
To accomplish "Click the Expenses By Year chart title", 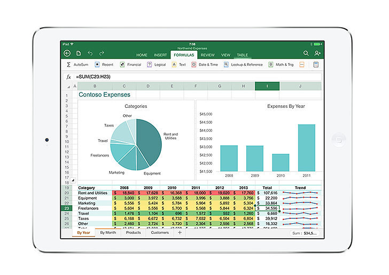I will pos(286,106).
